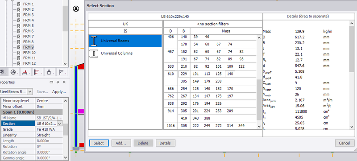Click the down arrow of the structure tree scrollbar
Screen dimensions: 357x161
(65, 64)
